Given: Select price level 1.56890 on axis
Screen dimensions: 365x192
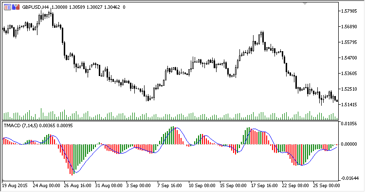Looking at the screenshot, I should [349, 27].
